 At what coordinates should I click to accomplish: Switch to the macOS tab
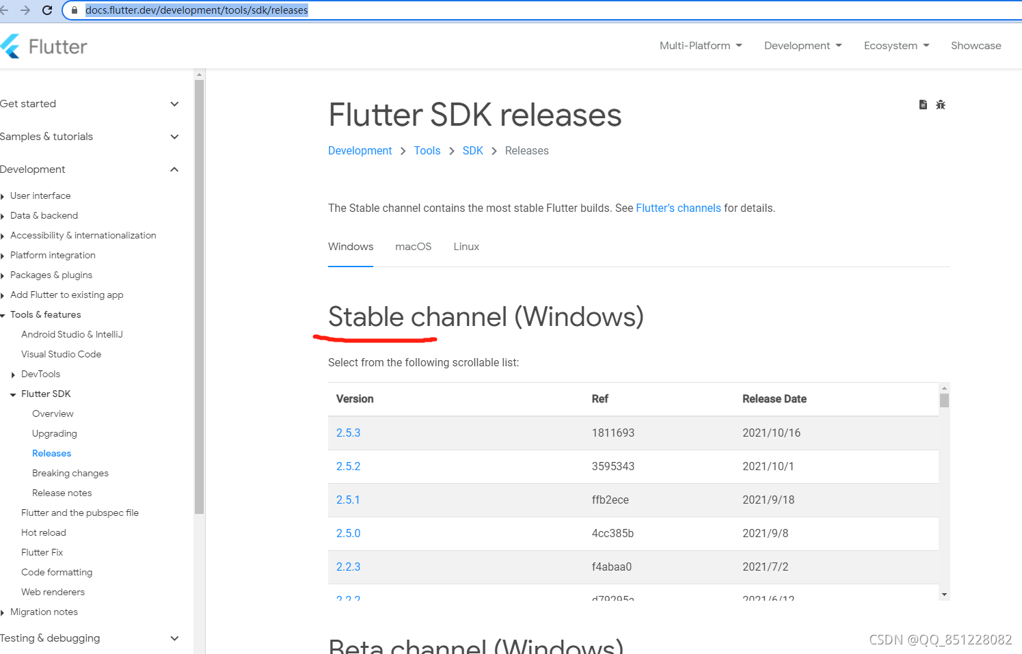click(414, 247)
